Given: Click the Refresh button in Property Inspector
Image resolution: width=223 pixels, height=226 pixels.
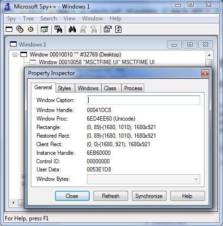Looking at the screenshot, I should [x=111, y=196].
